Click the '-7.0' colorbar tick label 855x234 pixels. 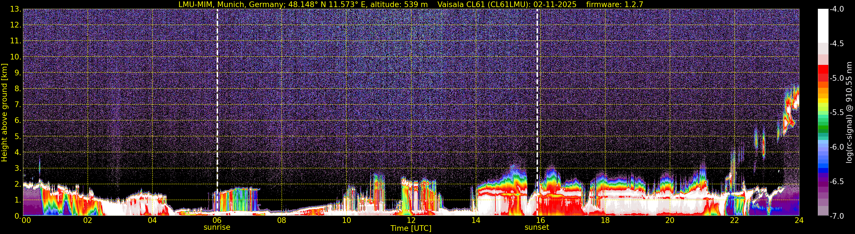836,216
